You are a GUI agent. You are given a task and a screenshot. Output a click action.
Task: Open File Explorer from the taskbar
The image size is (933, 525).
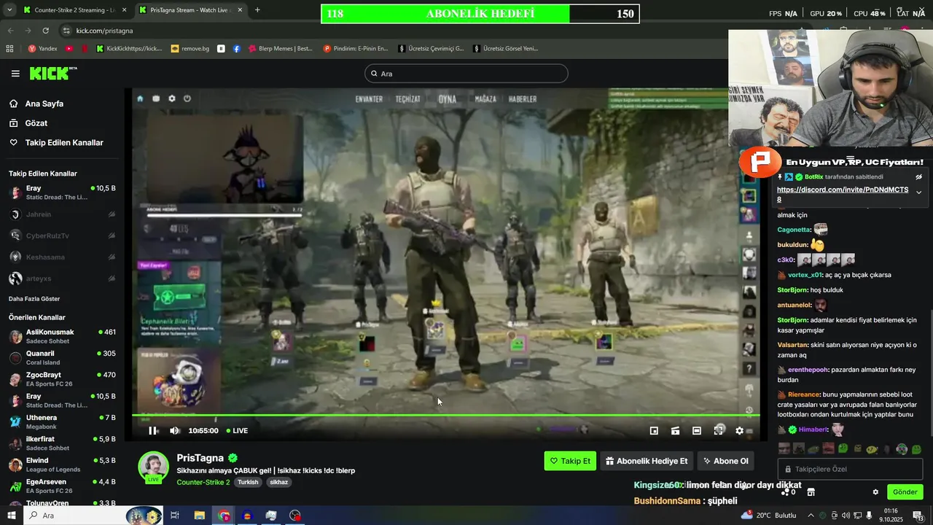[199, 516]
